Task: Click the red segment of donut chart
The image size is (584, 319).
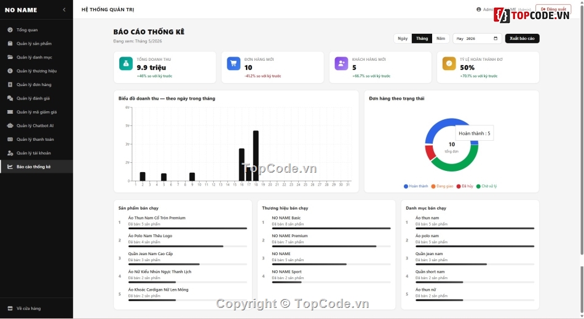Action: (x=430, y=152)
